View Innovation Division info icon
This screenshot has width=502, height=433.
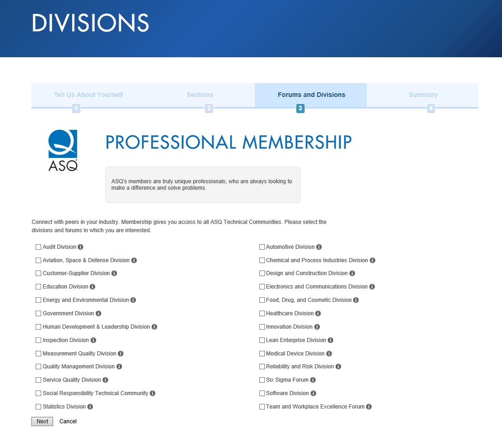(317, 327)
